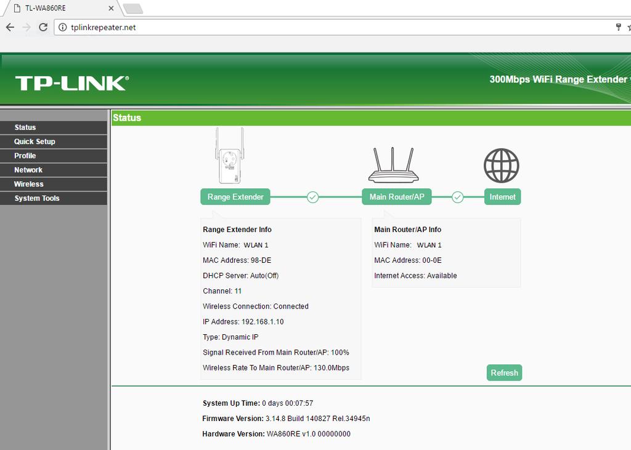
Task: Click the Internet globe icon
Action: [x=502, y=166]
